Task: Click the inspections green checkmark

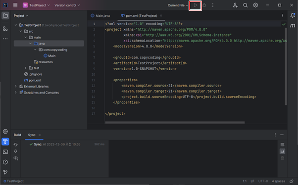Action: [284, 24]
